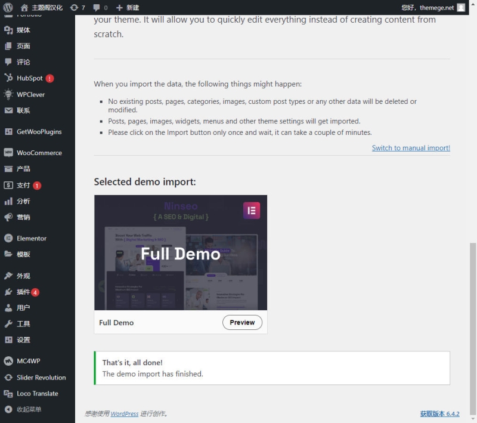This screenshot has height=423, width=477.
Task: Click the Slider Revolution refresh icon
Action: [x=8, y=377]
